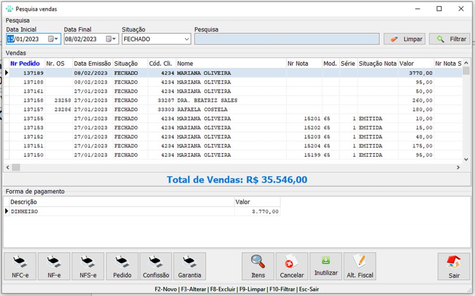This screenshot has height=296, width=475.
Task: Open the NFS-e print option
Action: tap(88, 267)
